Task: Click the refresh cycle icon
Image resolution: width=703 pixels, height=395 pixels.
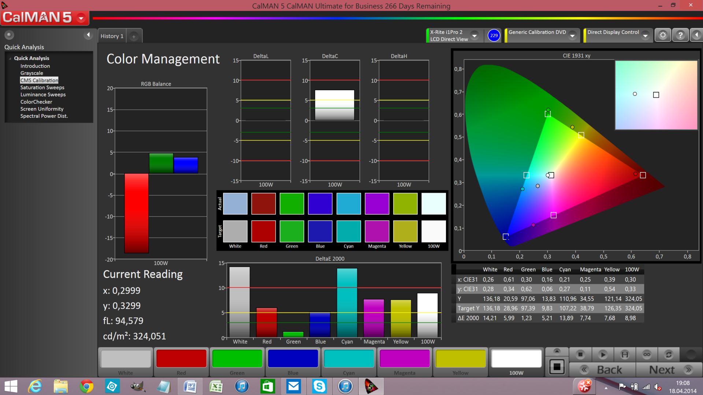Action: 669,354
